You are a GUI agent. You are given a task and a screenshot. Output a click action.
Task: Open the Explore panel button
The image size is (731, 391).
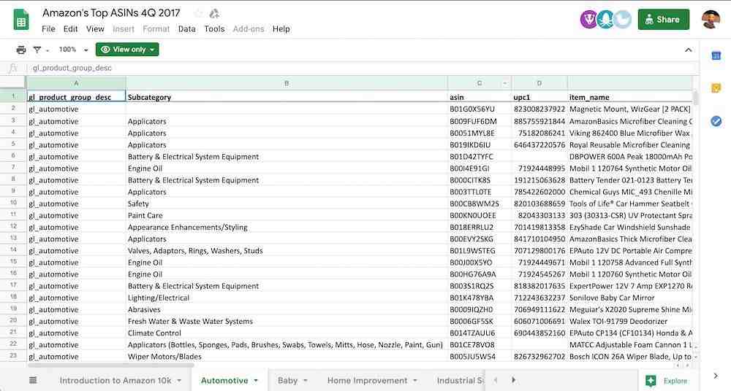(667, 381)
